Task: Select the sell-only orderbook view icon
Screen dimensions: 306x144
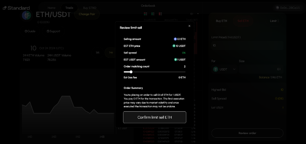Action: click(x=160, y=14)
